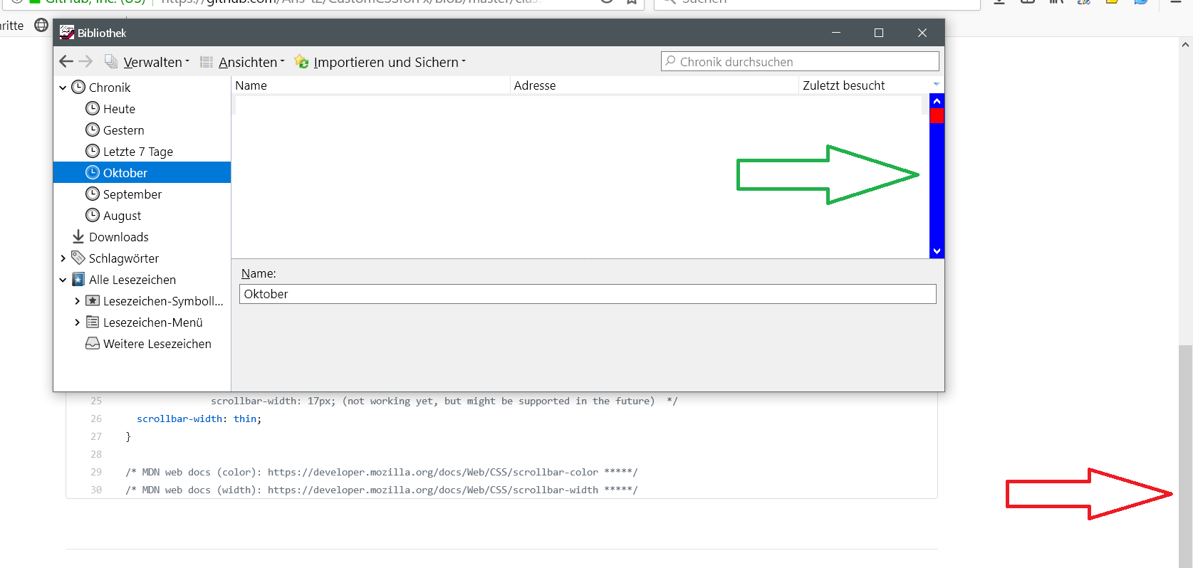Collapse the Alle Lesezeichen node
This screenshot has width=1193, height=568.
(63, 280)
